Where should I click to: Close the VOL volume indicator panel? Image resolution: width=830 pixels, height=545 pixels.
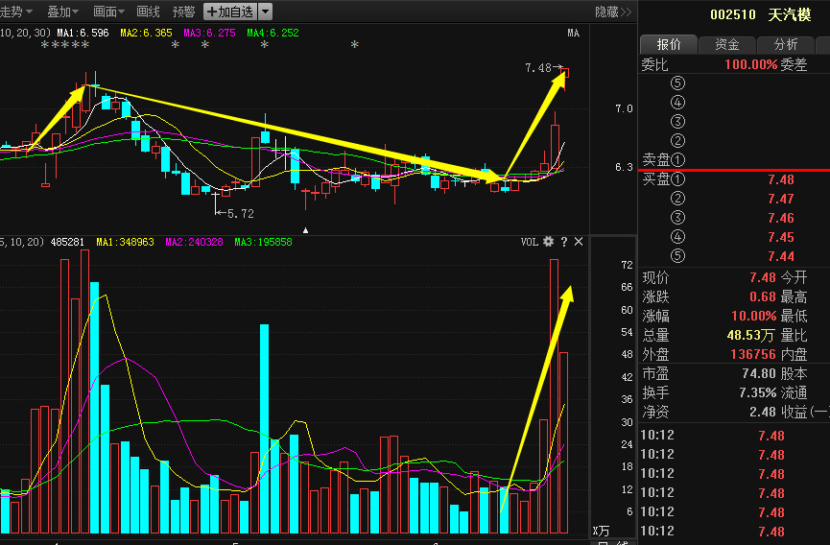[579, 242]
